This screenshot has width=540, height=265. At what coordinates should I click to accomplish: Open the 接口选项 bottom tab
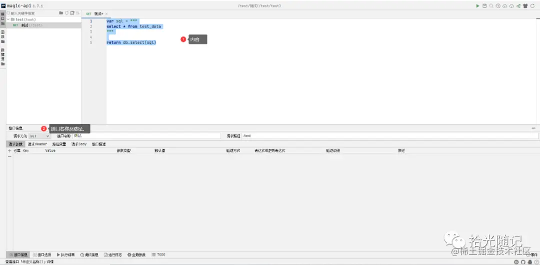(42, 255)
